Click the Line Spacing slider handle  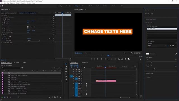(154, 69)
